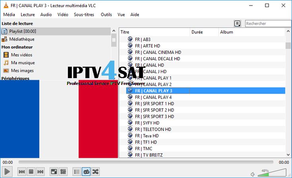Click globe icon beside FR | TMC
The image size is (292, 178).
[130, 148]
